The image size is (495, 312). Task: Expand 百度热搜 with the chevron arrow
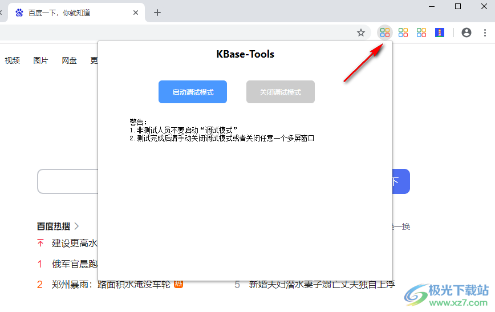(x=76, y=226)
